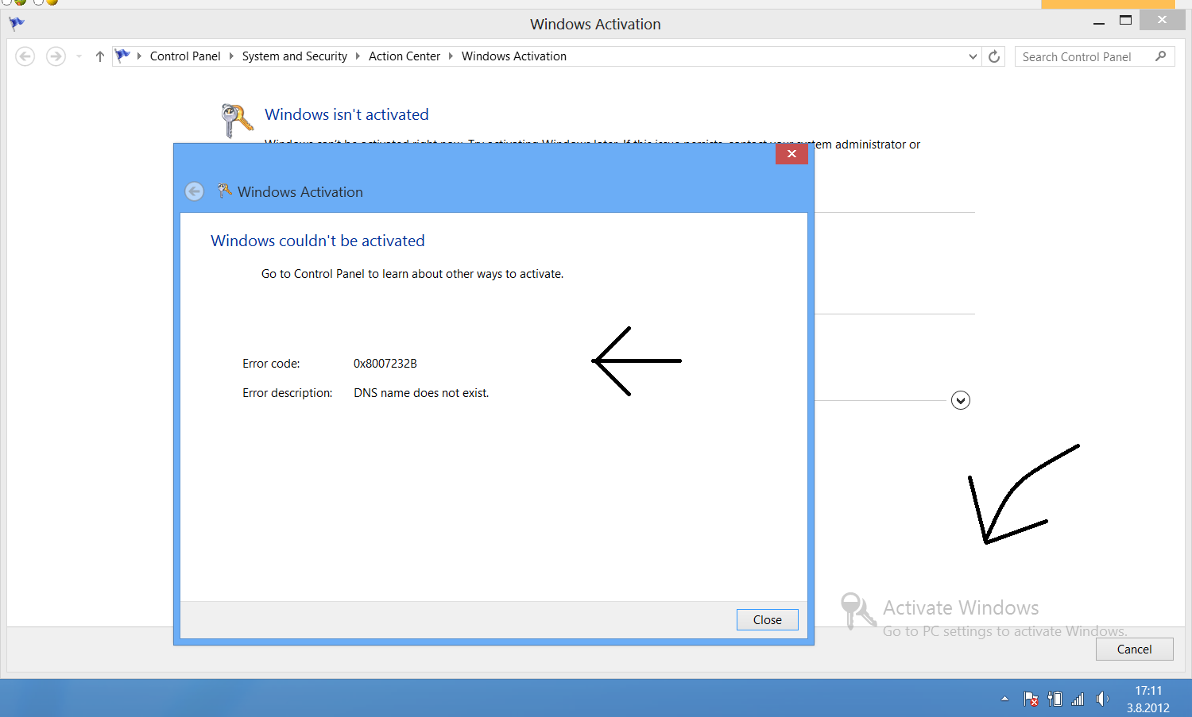Expand the dropdown after Action Center breadcrumb
1192x717 pixels.
(x=451, y=56)
